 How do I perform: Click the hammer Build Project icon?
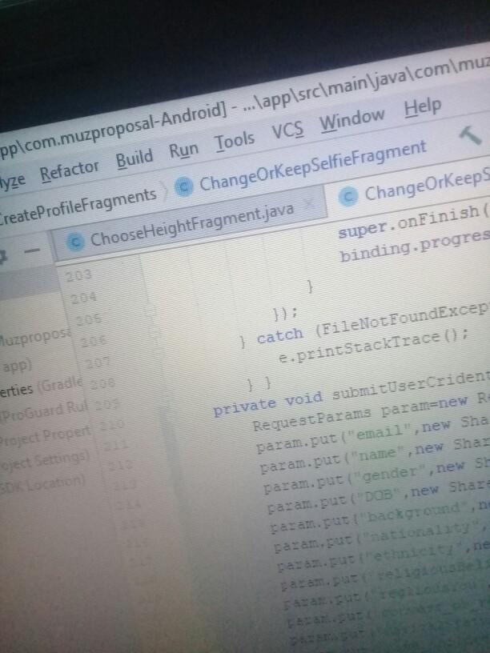[x=472, y=137]
